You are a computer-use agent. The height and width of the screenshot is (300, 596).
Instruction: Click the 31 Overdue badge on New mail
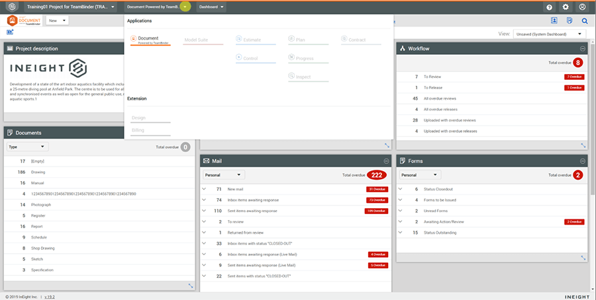(377, 189)
